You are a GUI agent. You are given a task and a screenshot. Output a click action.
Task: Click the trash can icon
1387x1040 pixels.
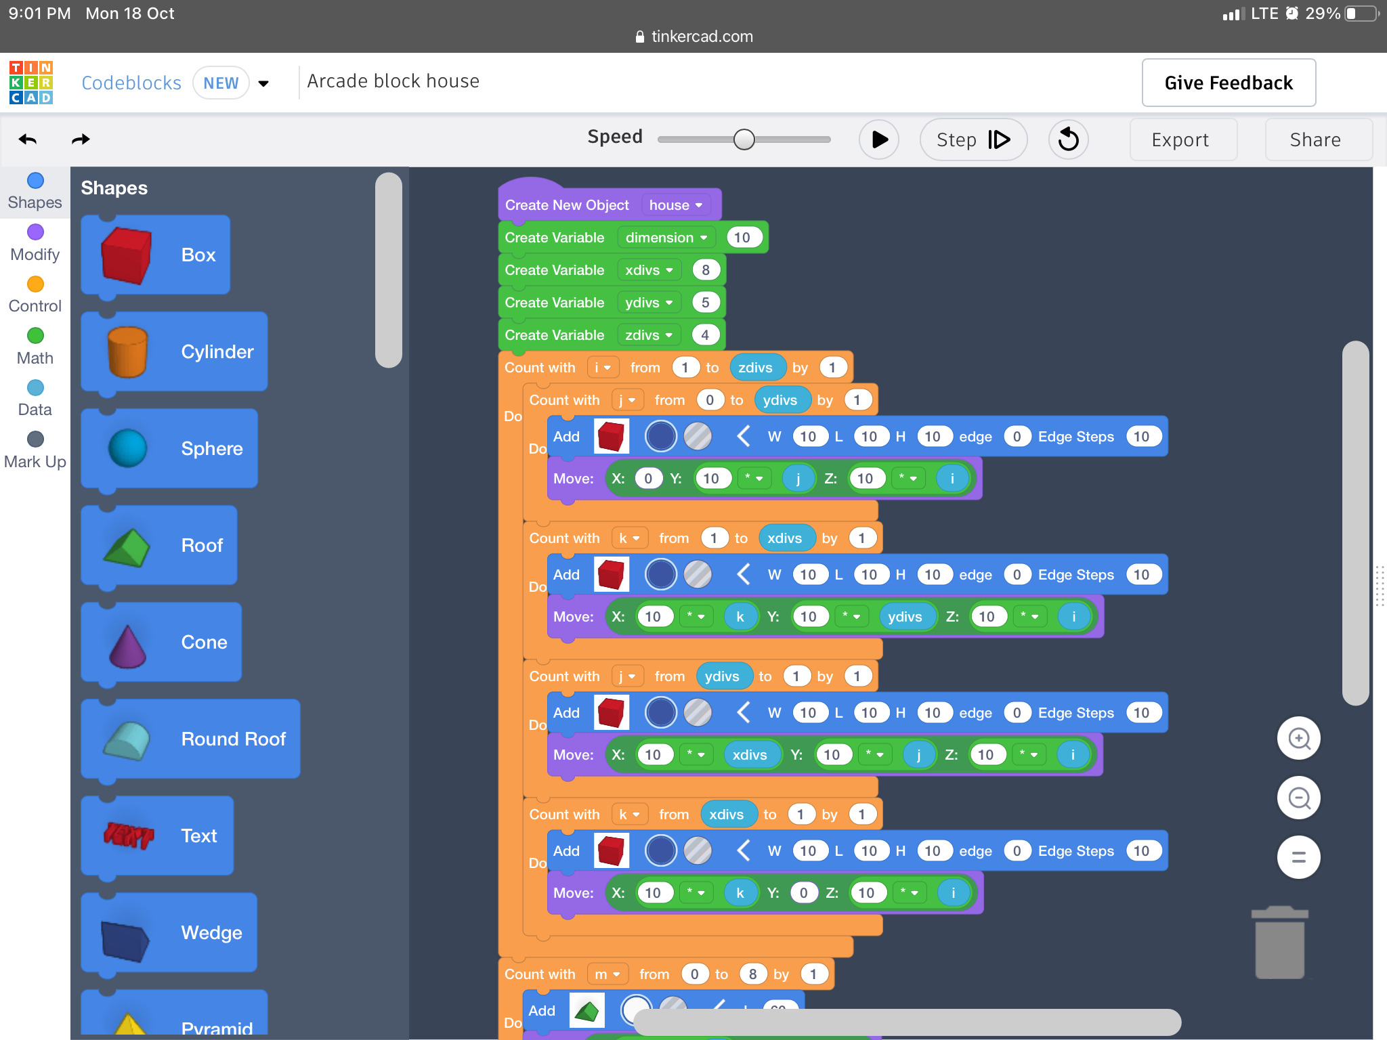pos(1279,943)
